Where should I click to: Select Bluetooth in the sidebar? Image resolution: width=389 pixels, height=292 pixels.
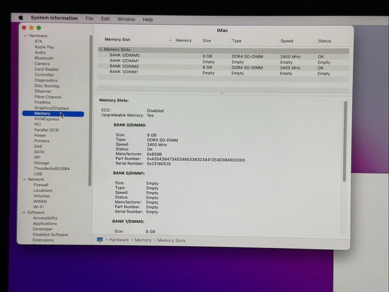tap(44, 58)
